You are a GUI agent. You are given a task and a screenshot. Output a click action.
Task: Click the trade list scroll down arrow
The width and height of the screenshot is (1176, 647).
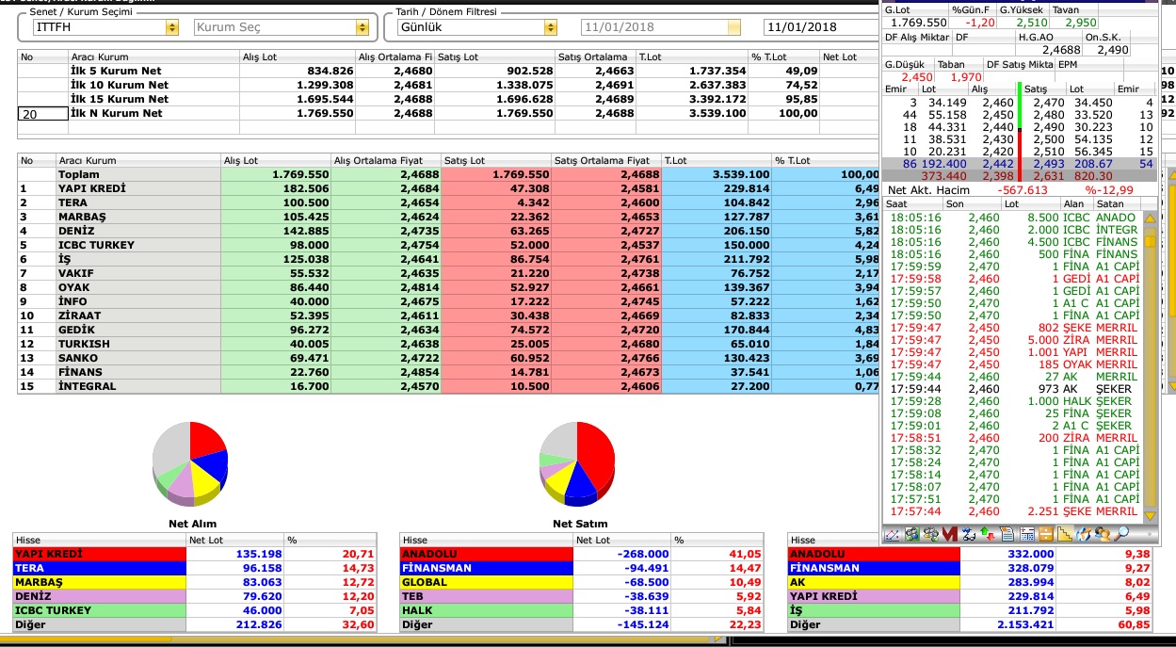click(x=1151, y=516)
